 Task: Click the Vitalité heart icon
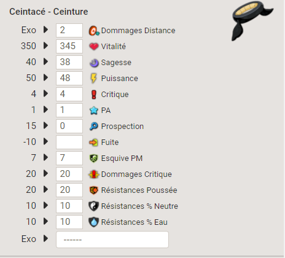coord(94,47)
